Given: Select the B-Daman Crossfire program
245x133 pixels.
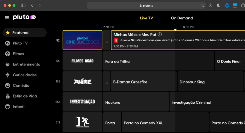Looking at the screenshot, I should coord(144,81).
